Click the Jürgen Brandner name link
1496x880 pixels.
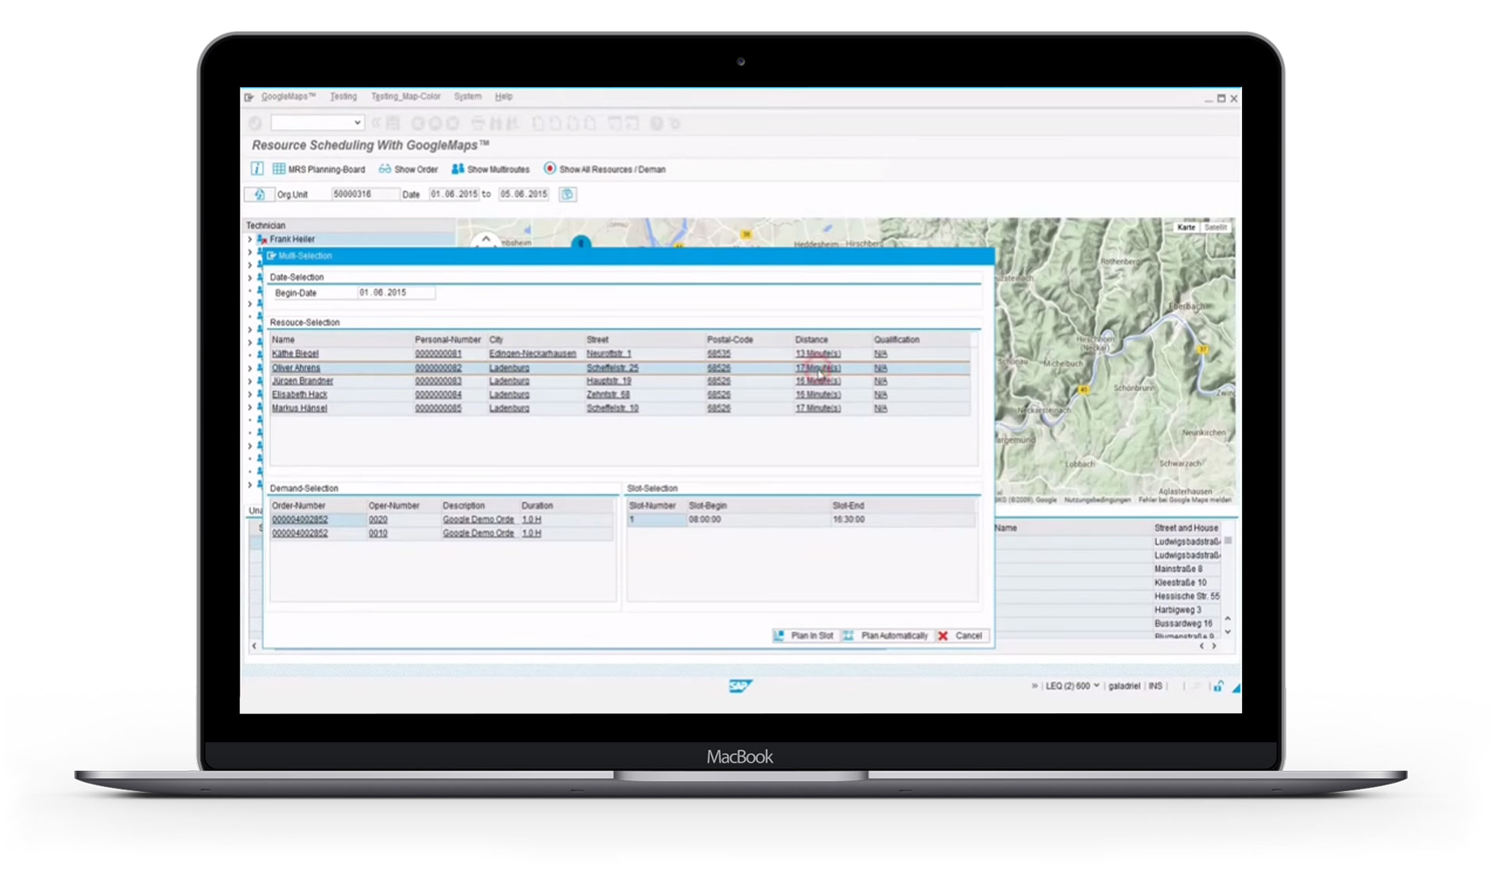click(x=302, y=381)
